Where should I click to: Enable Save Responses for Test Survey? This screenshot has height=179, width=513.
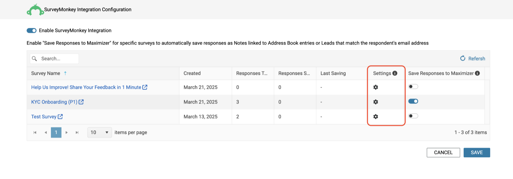(413, 116)
